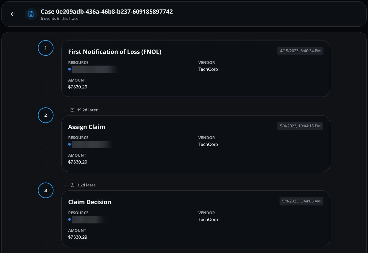
Task: Click the 5/4/2023, 10:44:15 PM timestamp
Action: pos(300,126)
